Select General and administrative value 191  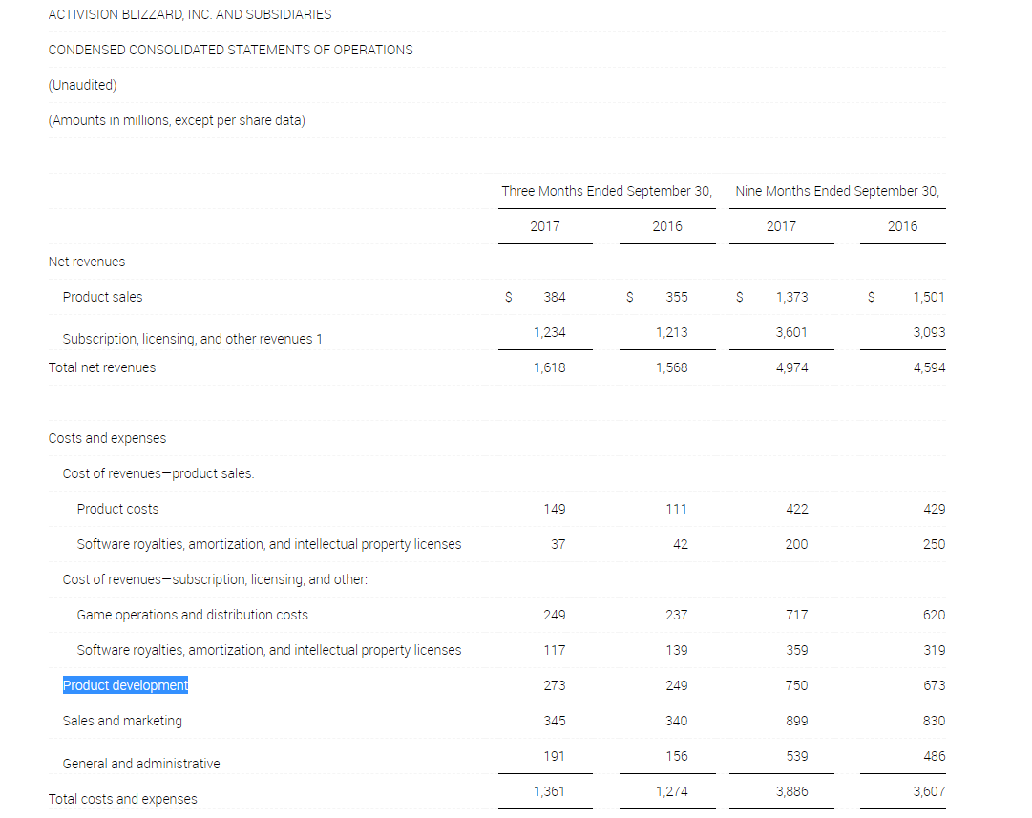coord(554,756)
